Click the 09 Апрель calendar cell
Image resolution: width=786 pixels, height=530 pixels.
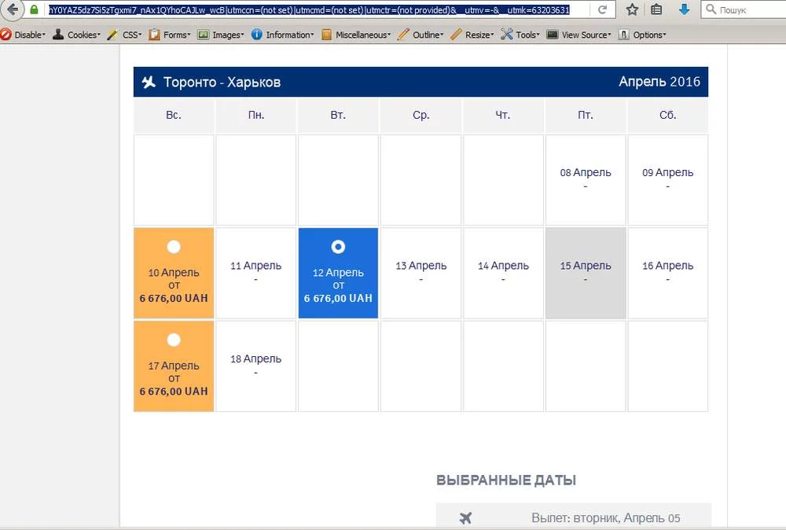pos(667,179)
